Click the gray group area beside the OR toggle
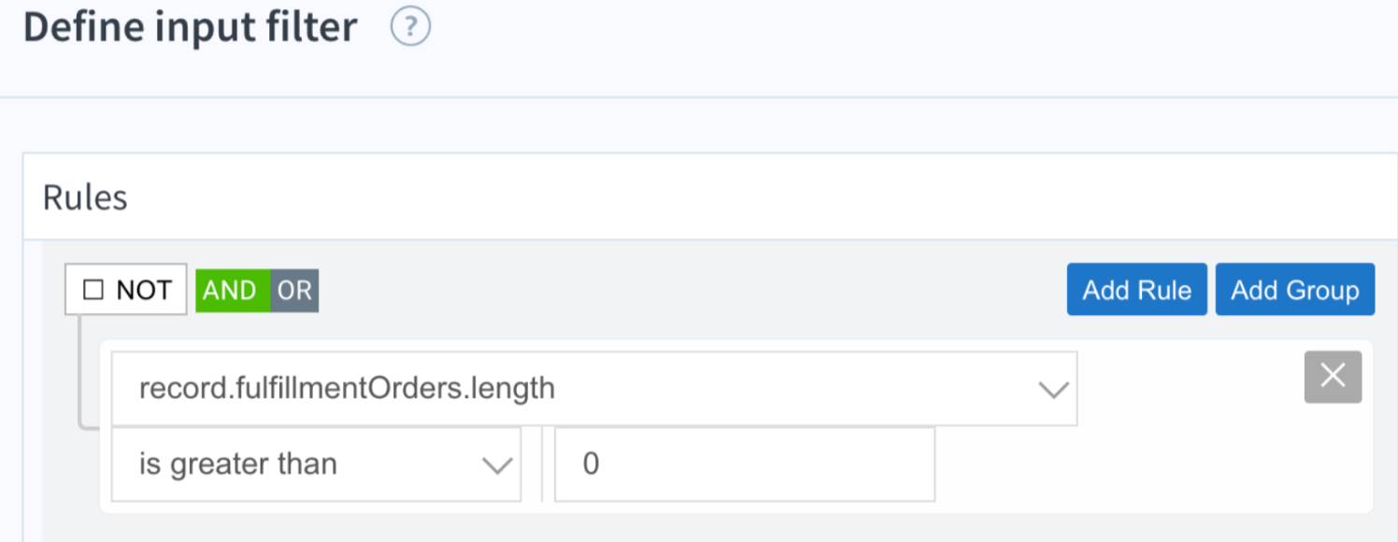The image size is (1398, 542). point(692,290)
